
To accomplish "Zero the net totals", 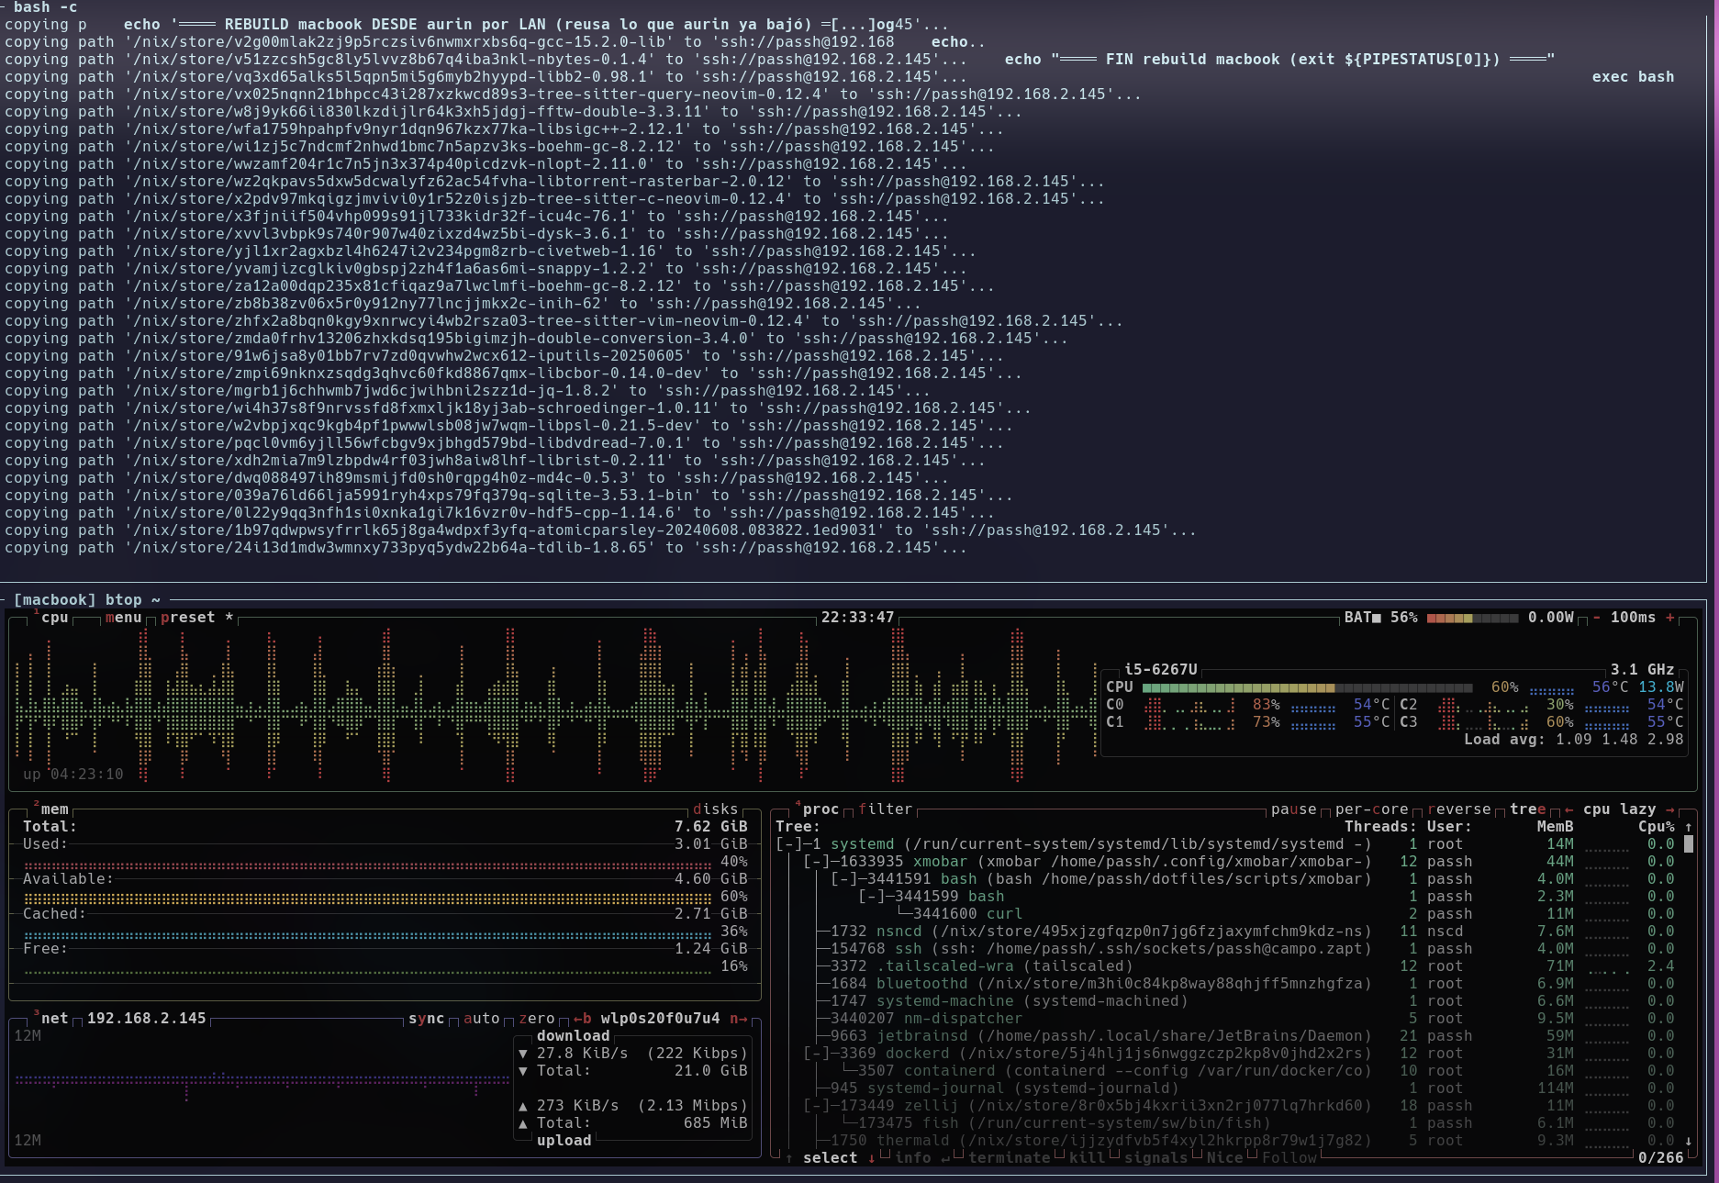I will coord(536,1019).
